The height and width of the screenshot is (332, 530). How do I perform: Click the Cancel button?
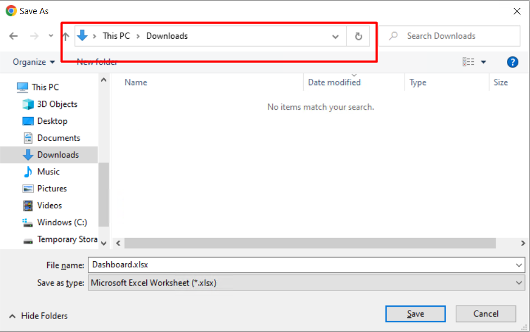[486, 314]
